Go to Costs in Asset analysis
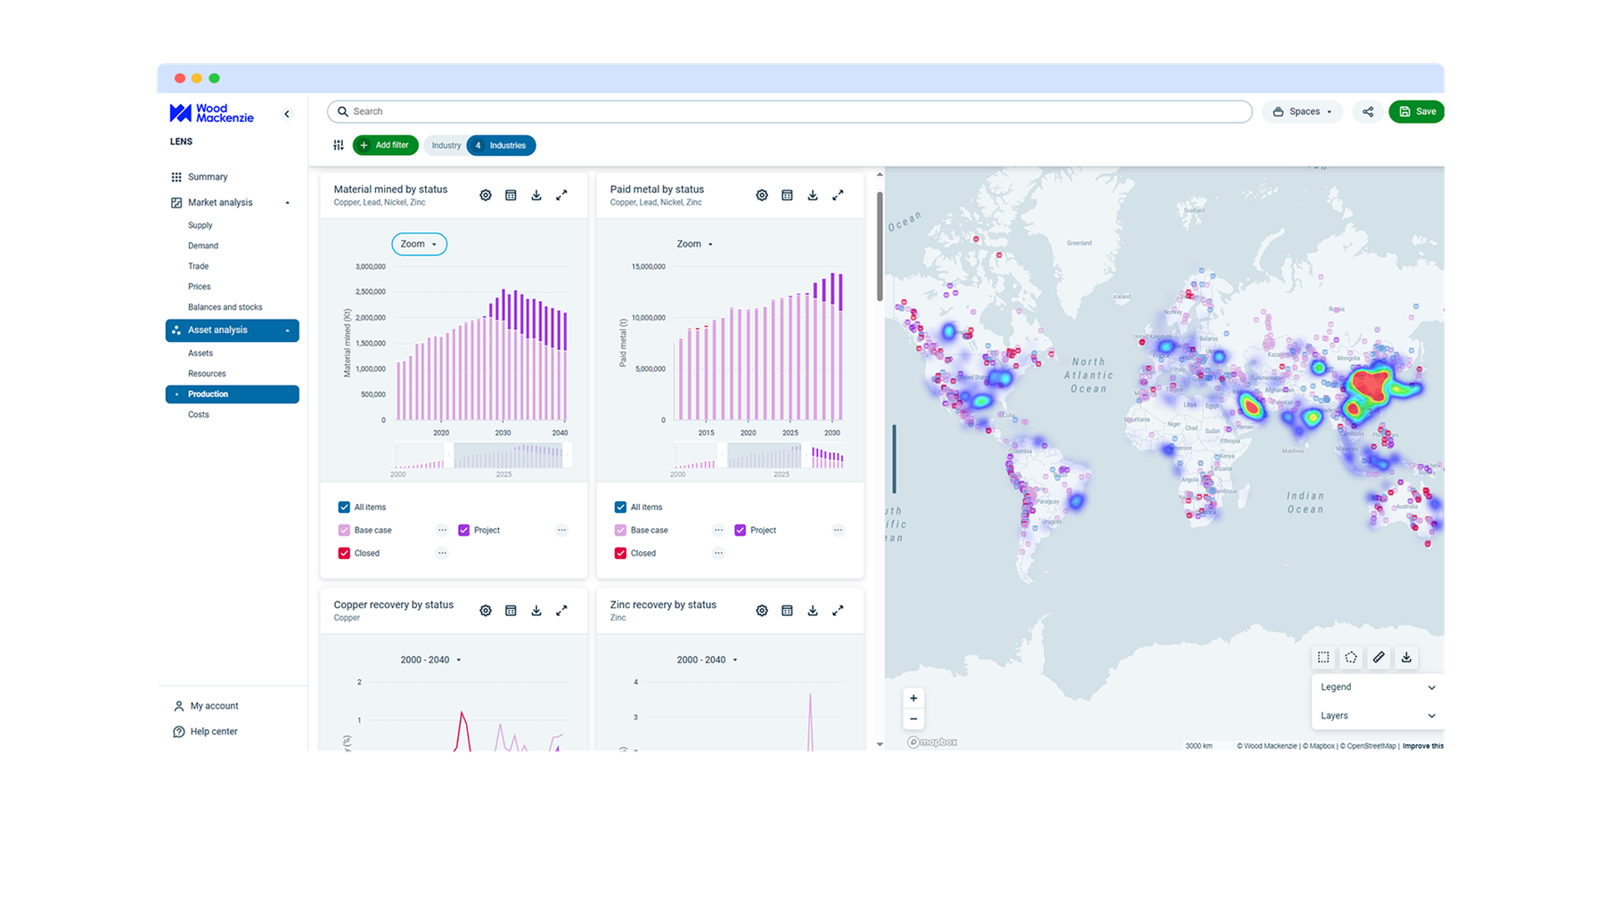This screenshot has width=1604, height=901. [199, 415]
